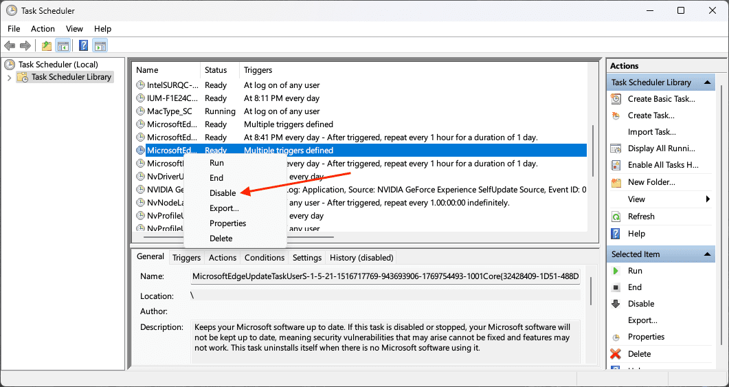Click the Create Task icon in Actions
Image resolution: width=729 pixels, height=387 pixels.
tap(616, 115)
